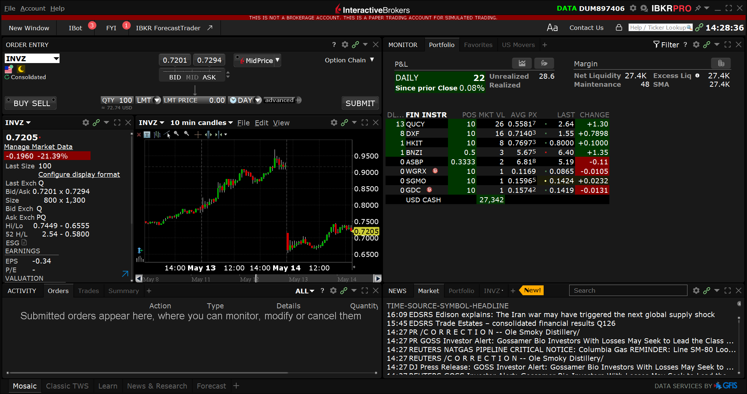Open Order Entry settings gear
The image size is (747, 394).
(345, 44)
